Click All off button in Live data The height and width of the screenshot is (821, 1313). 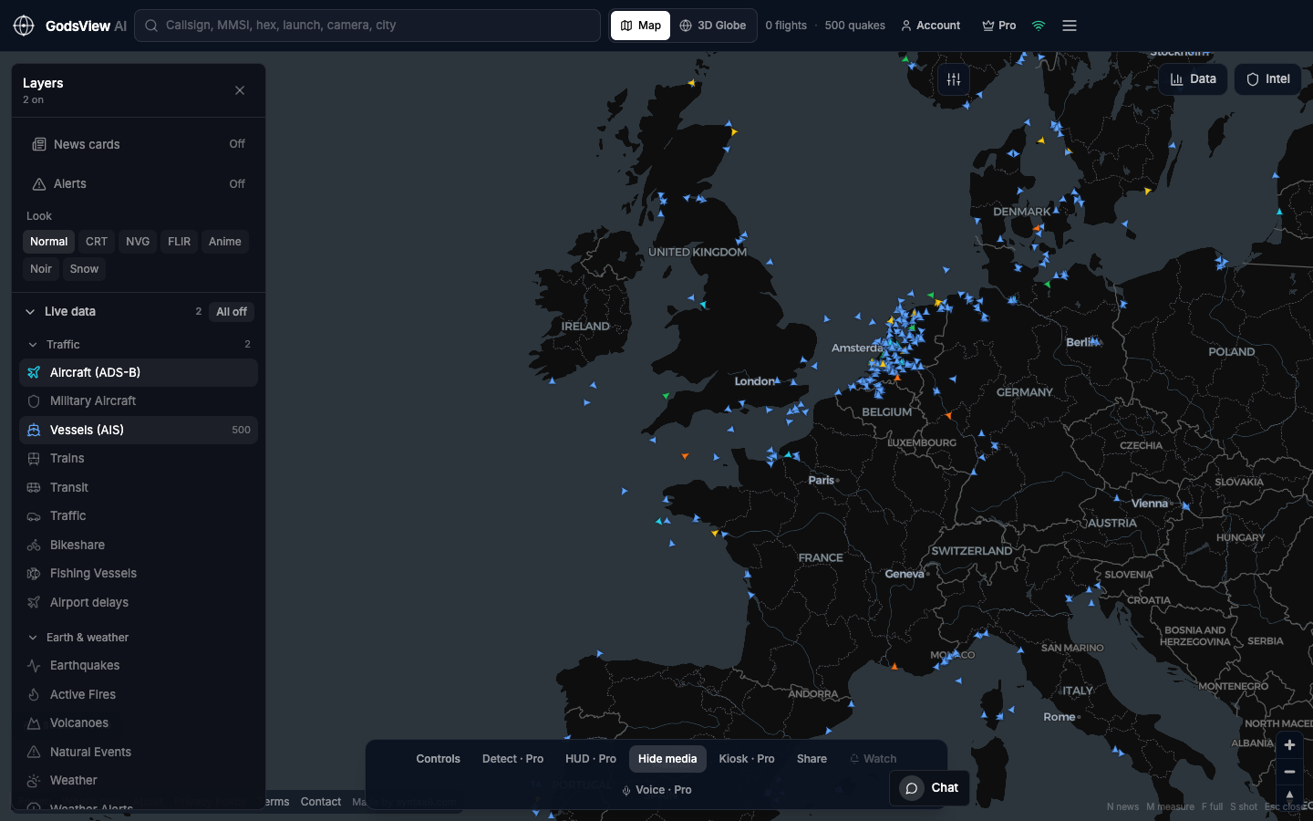click(x=232, y=312)
